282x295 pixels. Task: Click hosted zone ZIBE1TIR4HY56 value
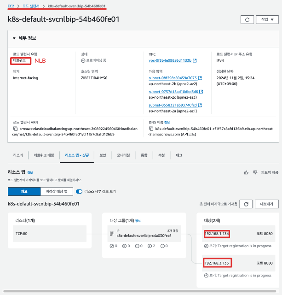coord(94,78)
